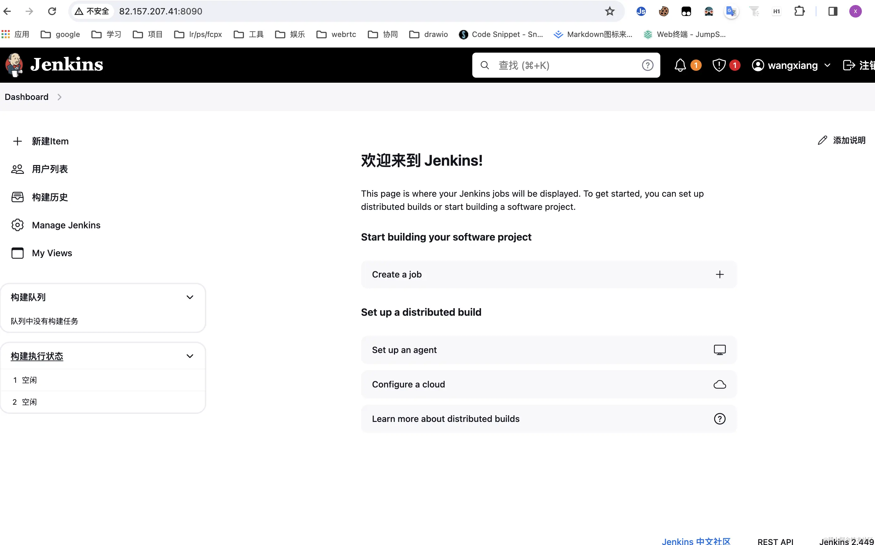Open the Manage Jenkins gear item
Viewport: 875px width, 545px height.
[56, 225]
